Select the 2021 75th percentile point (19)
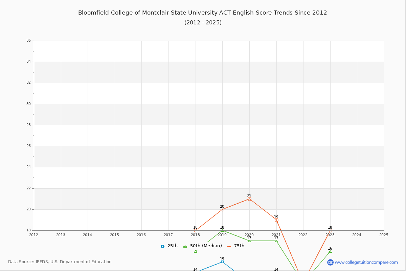This screenshot has height=271, width=406. point(276,220)
